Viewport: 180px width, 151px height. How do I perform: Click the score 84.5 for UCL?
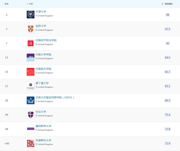(x=167, y=58)
